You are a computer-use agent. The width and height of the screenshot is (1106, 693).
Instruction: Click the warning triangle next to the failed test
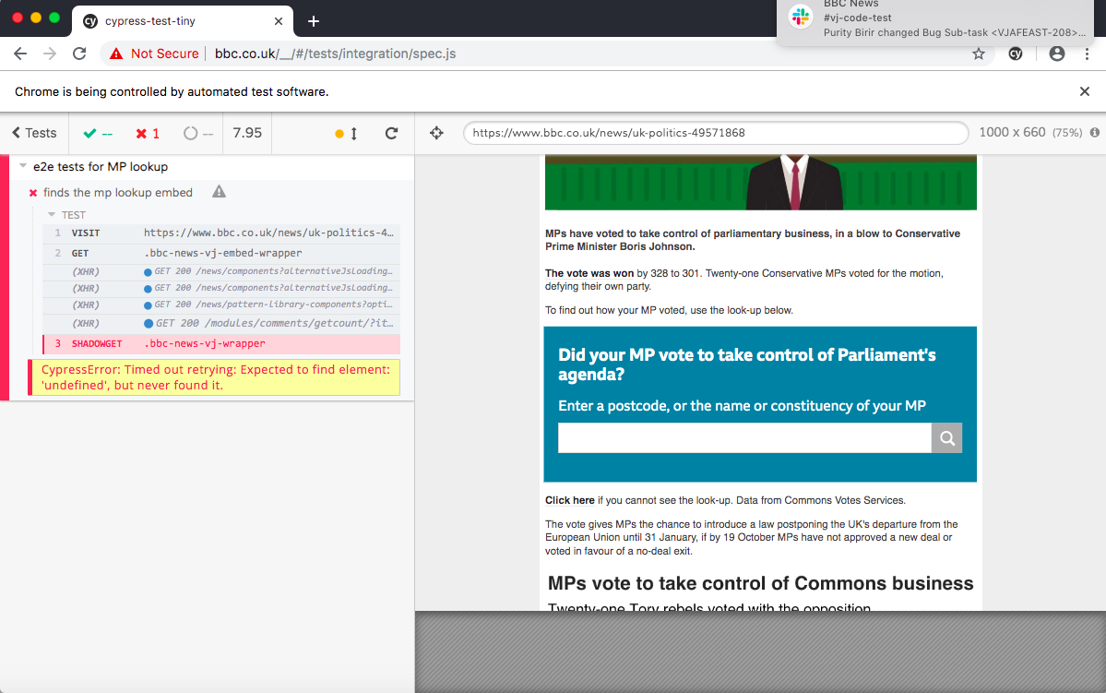220,192
